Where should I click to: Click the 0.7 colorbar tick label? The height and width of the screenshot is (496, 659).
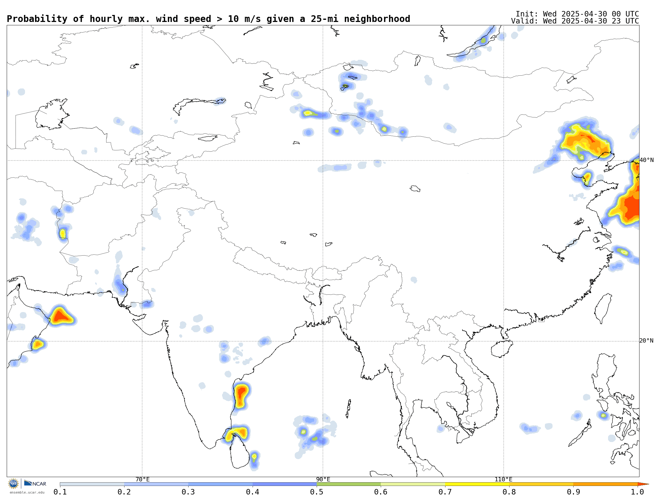[445, 492]
